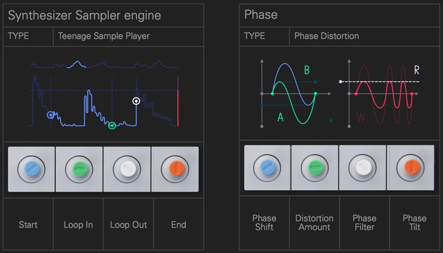The image size is (443, 253).
Task: Select the Start parameter label
Action: tap(28, 225)
